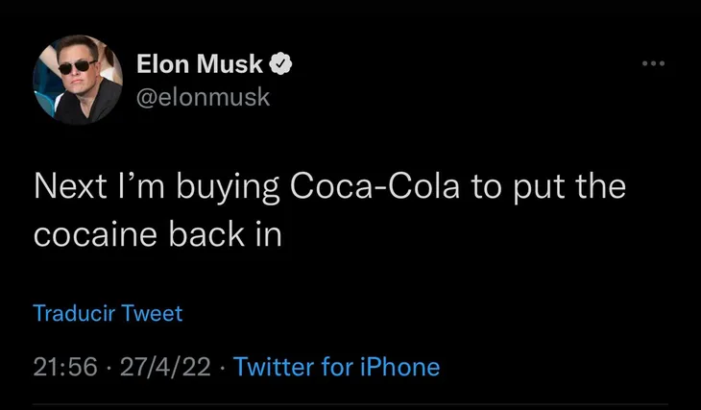Viewport: 701px width, 410px height.
Task: Open the three-dot more options menu
Action: tap(655, 64)
